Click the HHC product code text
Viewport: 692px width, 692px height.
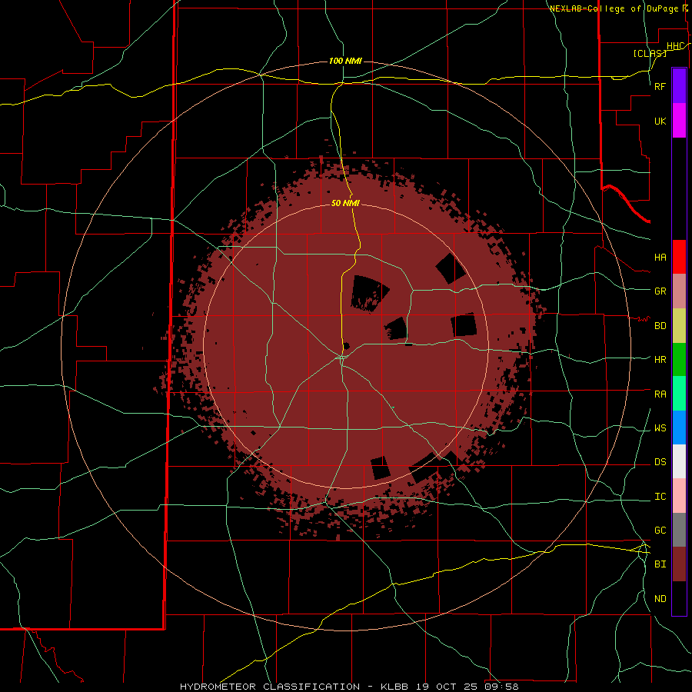(675, 46)
